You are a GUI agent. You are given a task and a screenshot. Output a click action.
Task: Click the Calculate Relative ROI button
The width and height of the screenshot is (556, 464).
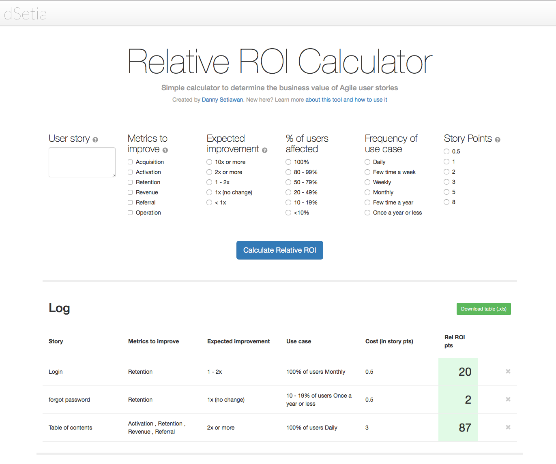pos(280,250)
